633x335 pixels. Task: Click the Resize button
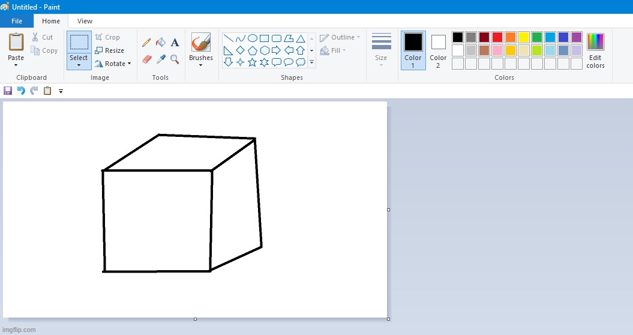click(x=109, y=50)
